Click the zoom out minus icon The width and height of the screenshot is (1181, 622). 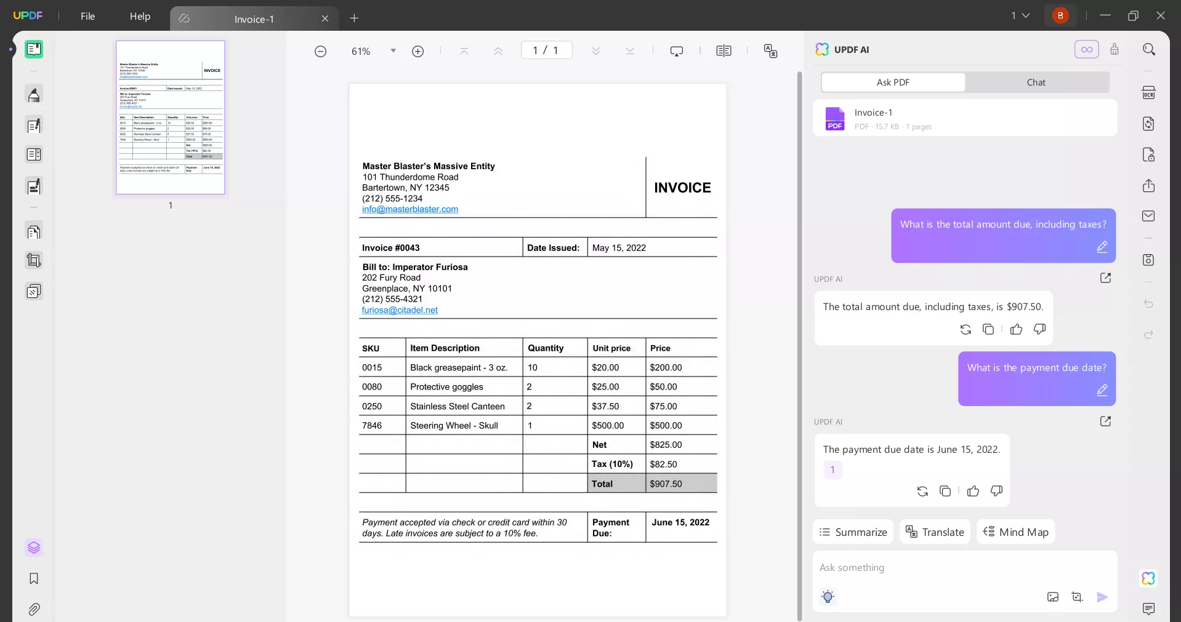point(320,52)
